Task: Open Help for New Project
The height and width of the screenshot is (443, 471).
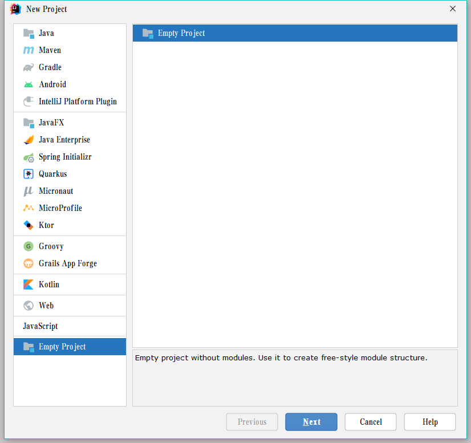Action: pyautogui.click(x=430, y=422)
